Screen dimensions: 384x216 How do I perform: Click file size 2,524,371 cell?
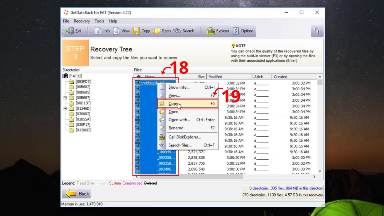[196, 152]
